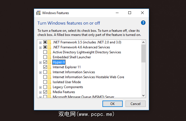Click the Windows Features title bar icon
Viewport: 186px width, 121px height.
point(39,13)
